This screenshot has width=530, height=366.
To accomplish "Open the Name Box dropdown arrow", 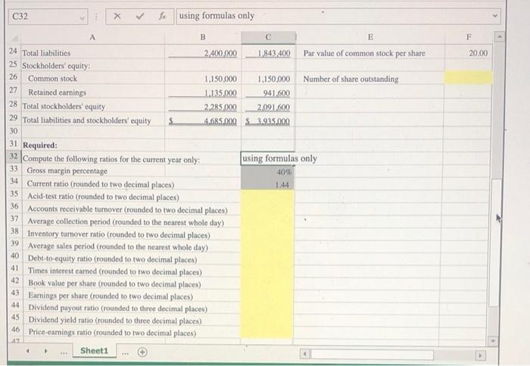I will click(82, 17).
